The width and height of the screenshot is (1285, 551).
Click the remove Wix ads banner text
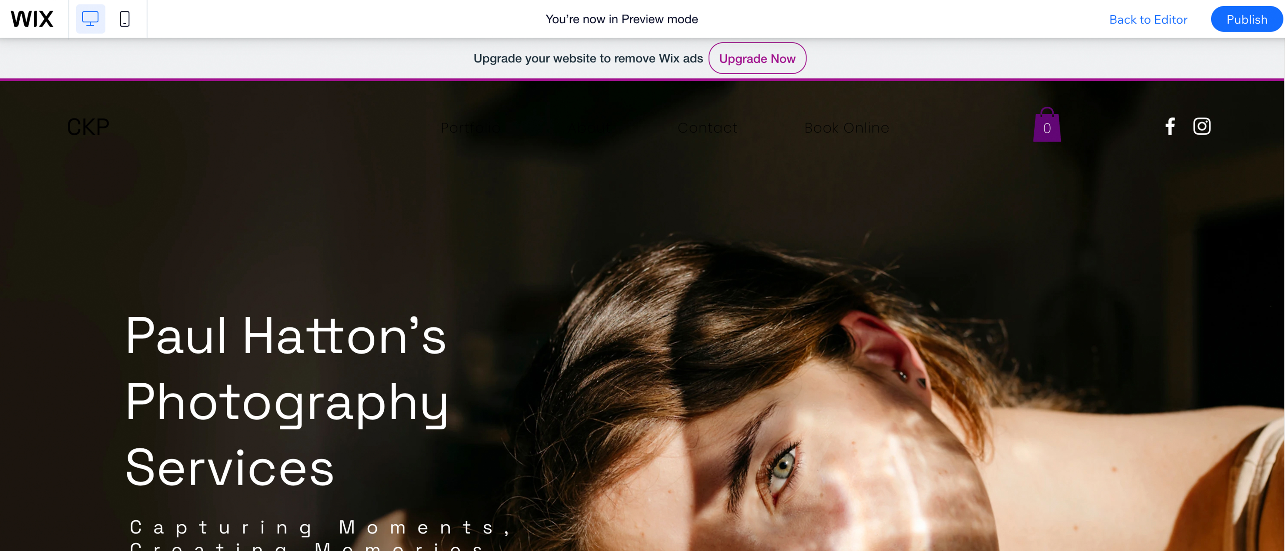tap(588, 59)
